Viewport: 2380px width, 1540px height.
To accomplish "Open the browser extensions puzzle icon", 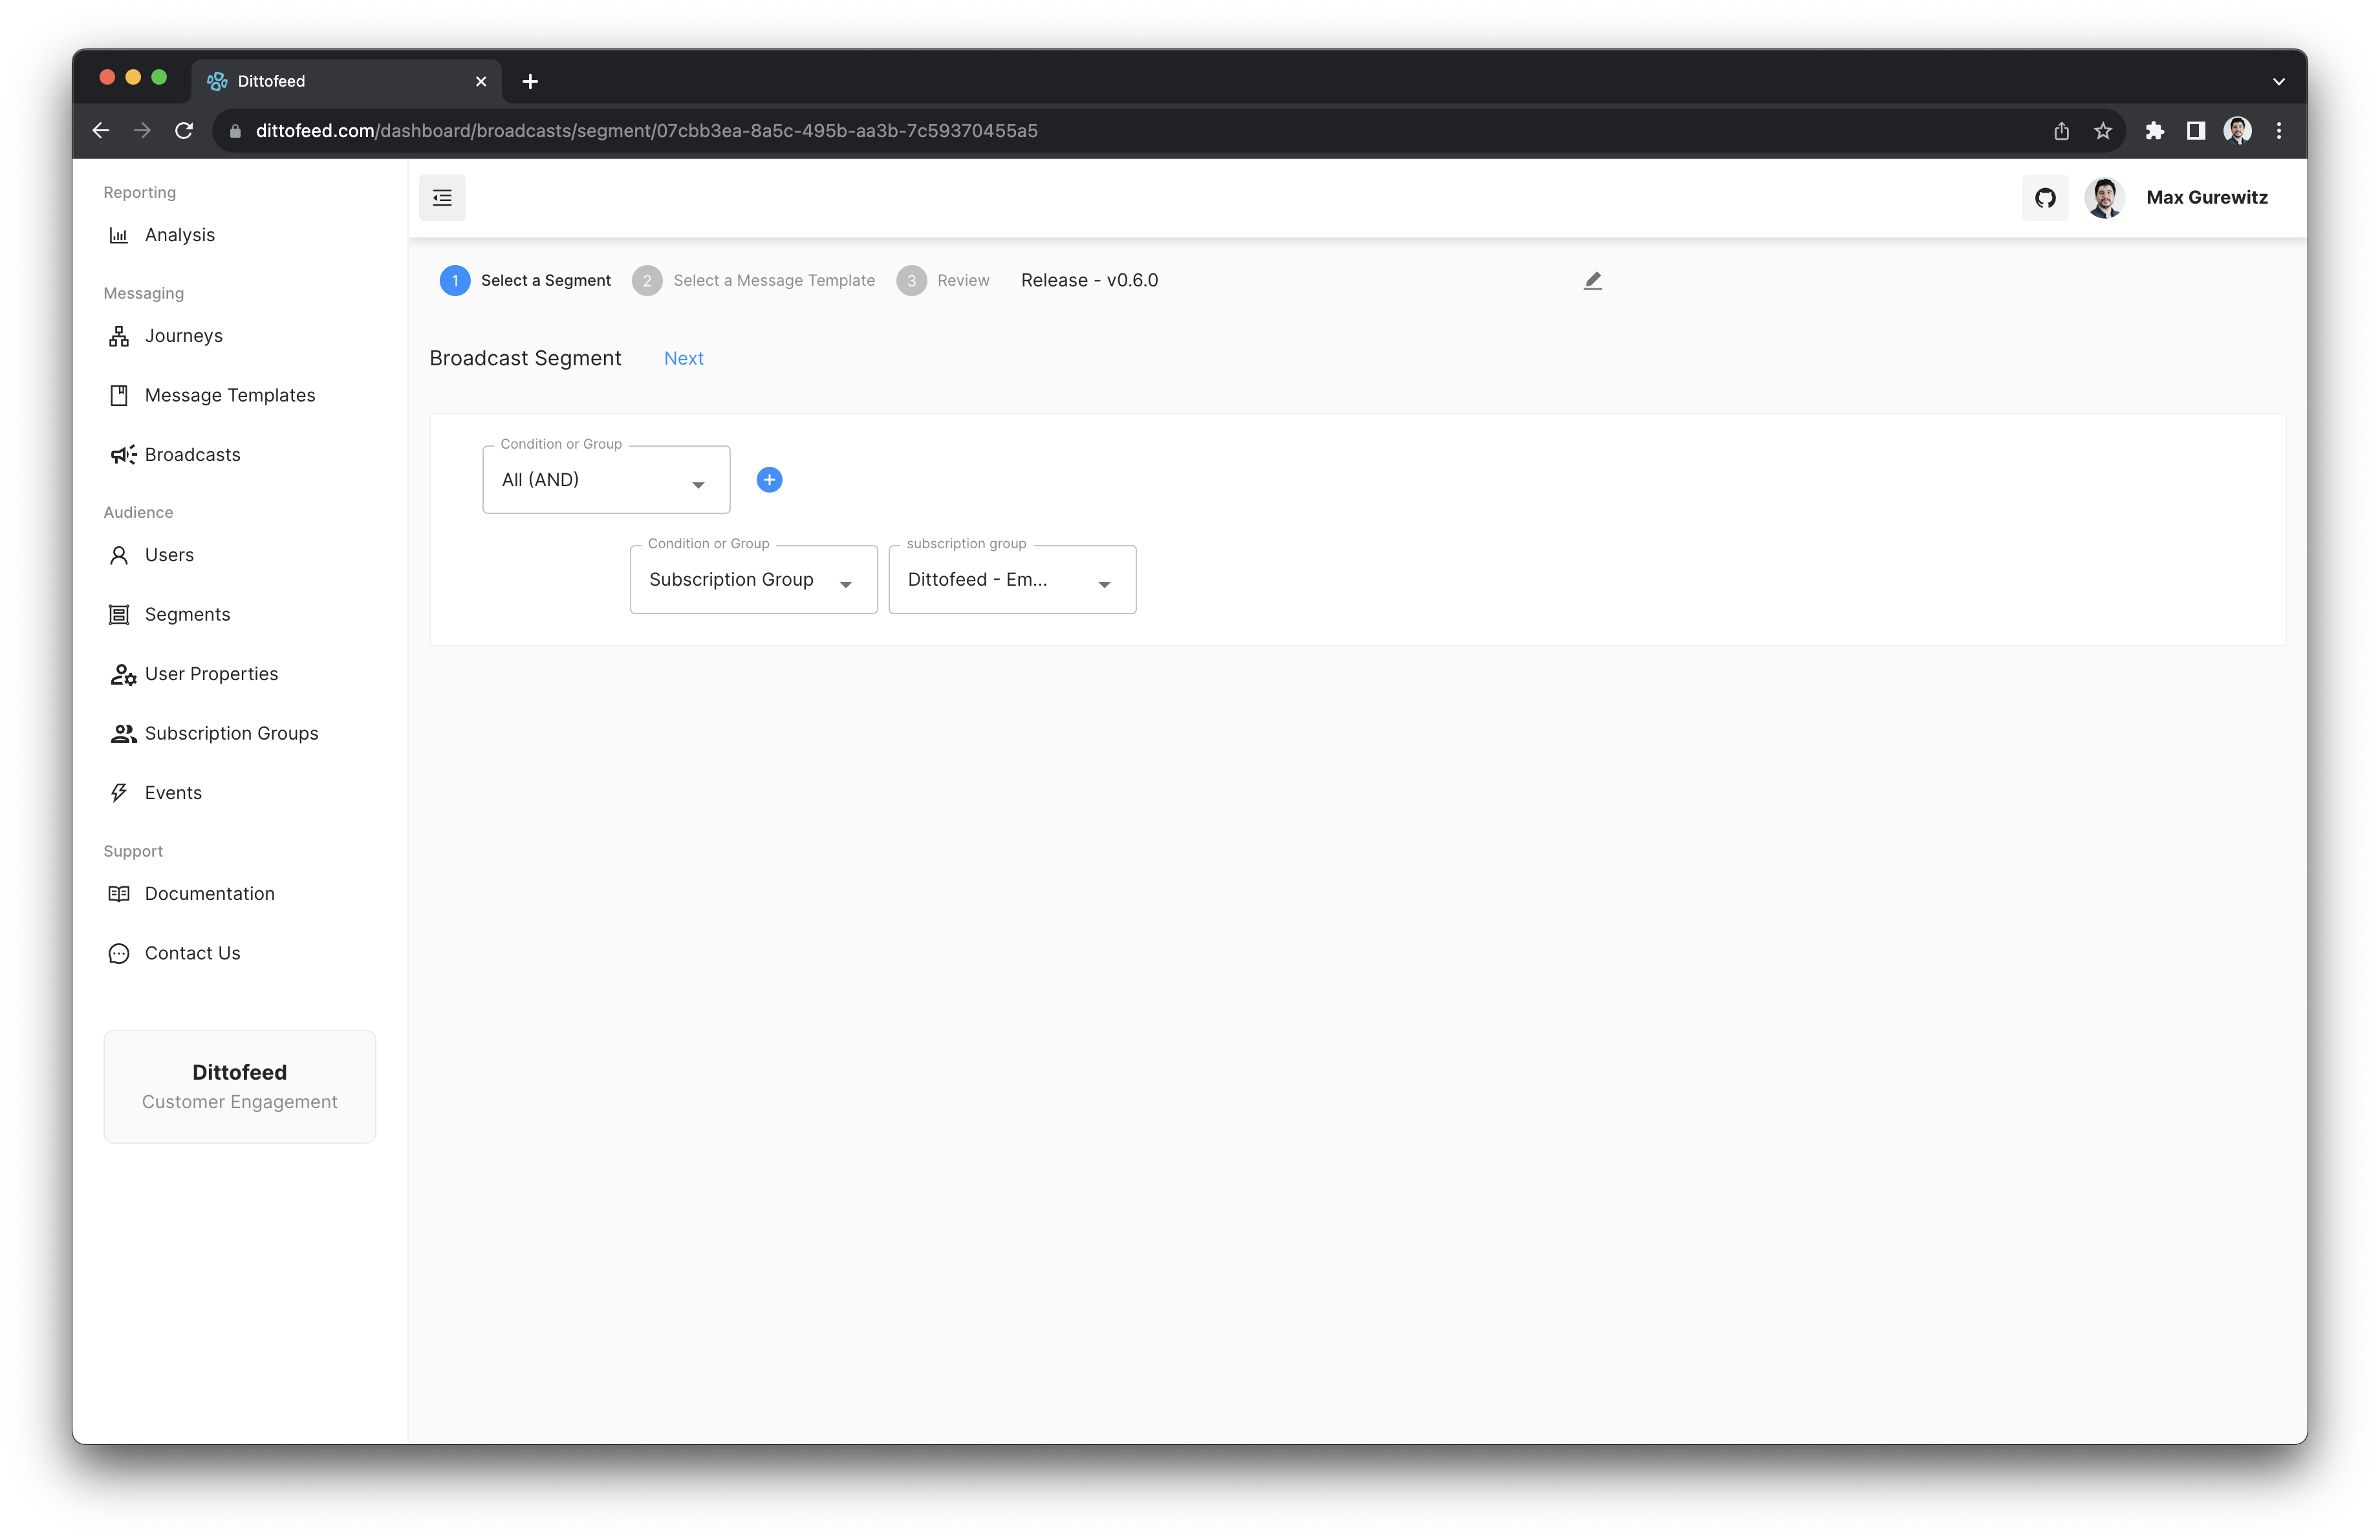I will [x=2154, y=131].
